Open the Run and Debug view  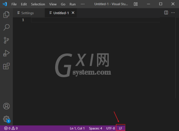[6, 53]
